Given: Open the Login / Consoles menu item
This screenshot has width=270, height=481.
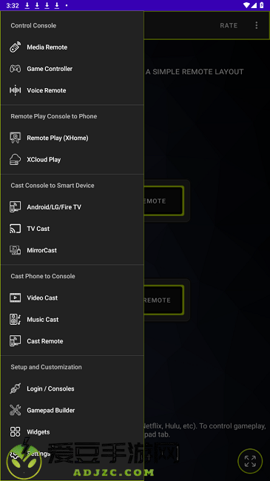Looking at the screenshot, I should point(72,388).
